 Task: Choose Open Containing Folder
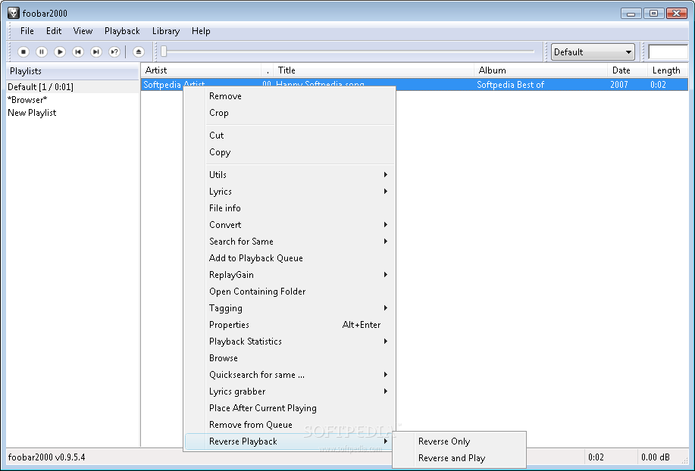click(289, 292)
